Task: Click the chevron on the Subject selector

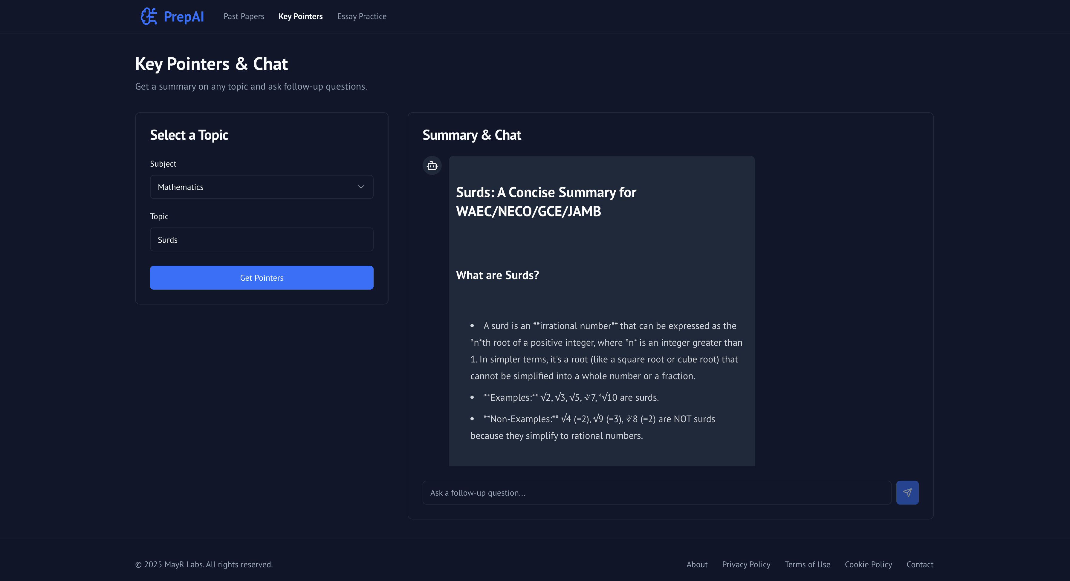Action: 360,187
